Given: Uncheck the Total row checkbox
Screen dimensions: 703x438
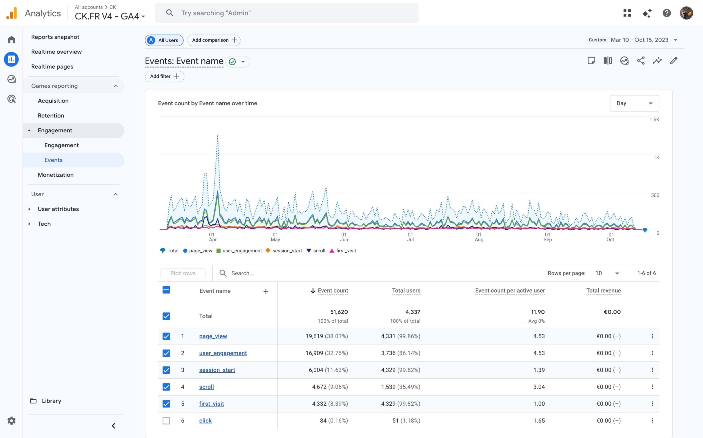Looking at the screenshot, I should pyautogui.click(x=166, y=316).
